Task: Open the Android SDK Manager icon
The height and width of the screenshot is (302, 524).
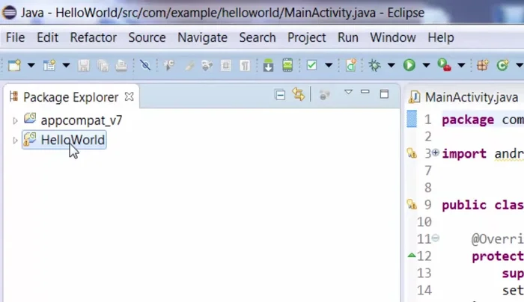Action: click(268, 66)
